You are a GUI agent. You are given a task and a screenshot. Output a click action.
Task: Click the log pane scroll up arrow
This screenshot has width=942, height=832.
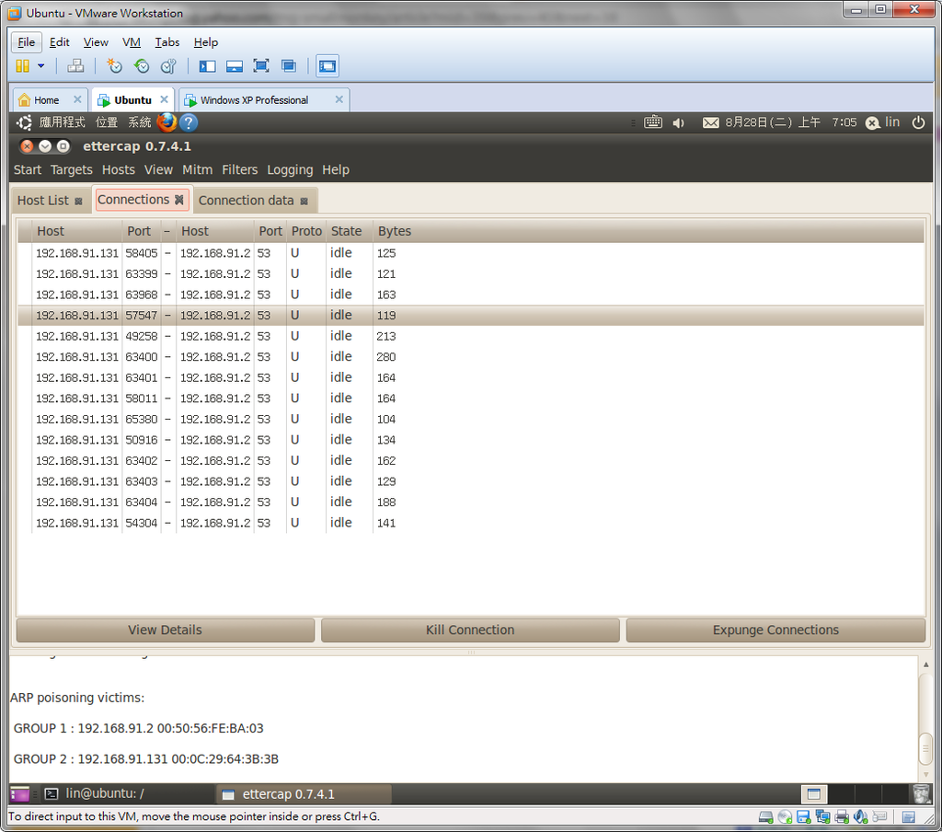pos(925,664)
